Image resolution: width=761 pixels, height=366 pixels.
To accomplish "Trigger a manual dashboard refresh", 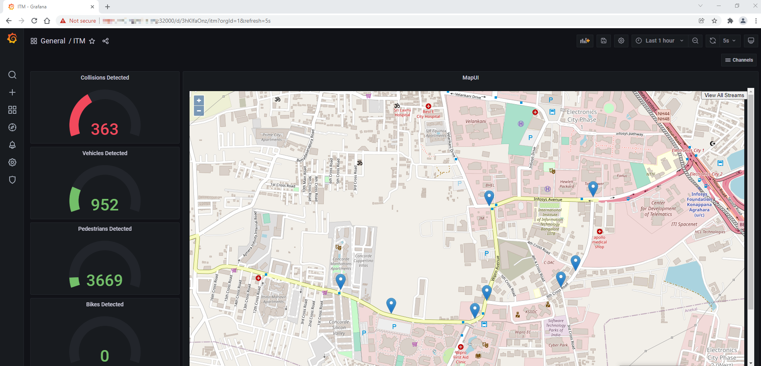I will [712, 41].
